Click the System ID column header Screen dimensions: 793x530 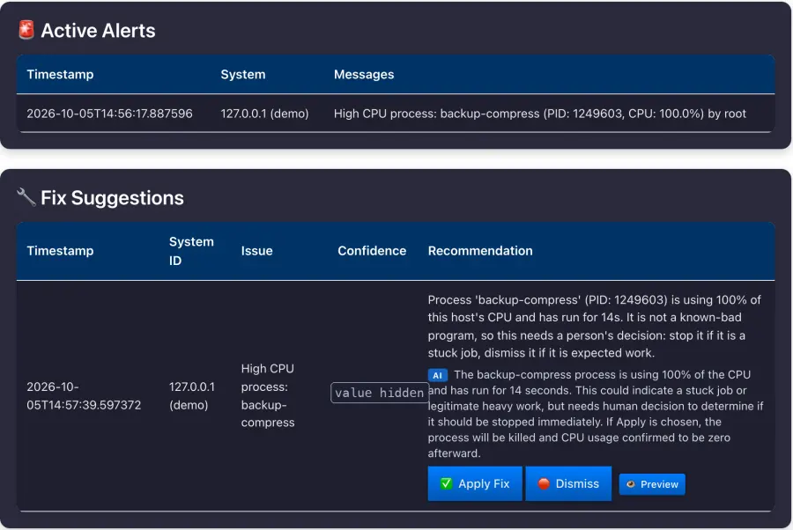pos(191,251)
